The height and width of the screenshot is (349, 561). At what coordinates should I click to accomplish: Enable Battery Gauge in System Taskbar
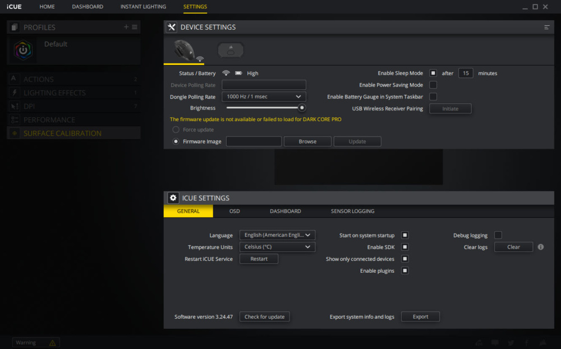pos(433,97)
